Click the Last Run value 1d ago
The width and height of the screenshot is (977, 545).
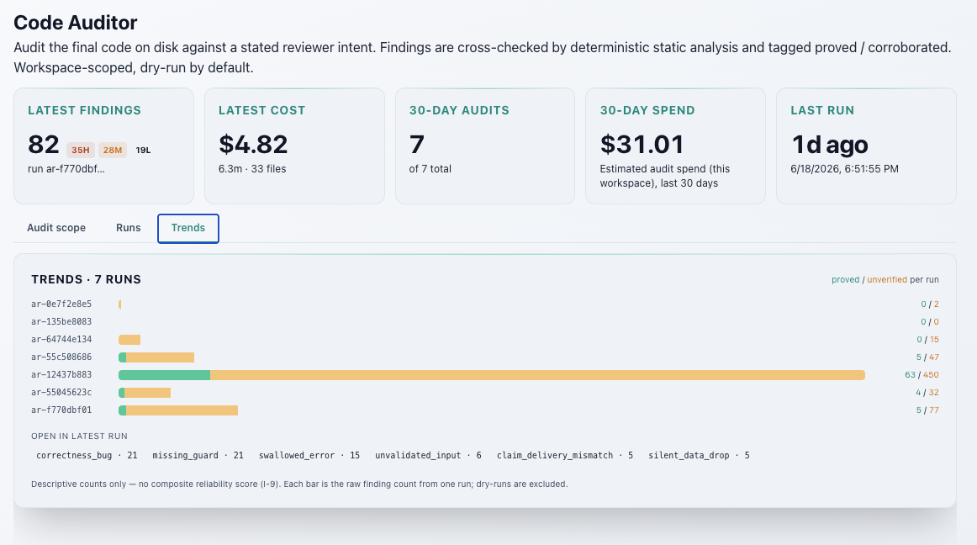829,145
